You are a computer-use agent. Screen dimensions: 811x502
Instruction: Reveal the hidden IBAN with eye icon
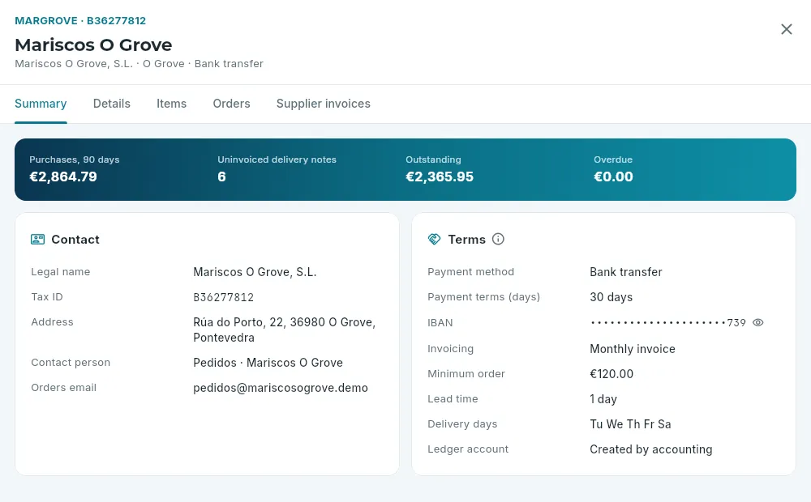pyautogui.click(x=757, y=323)
